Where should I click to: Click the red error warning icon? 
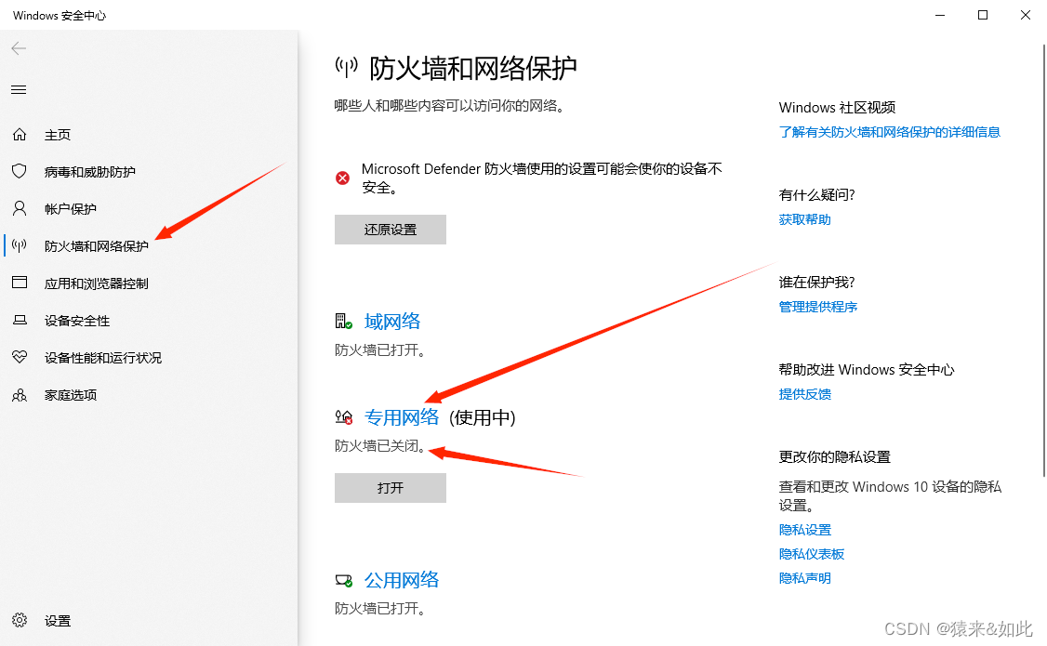point(342,178)
